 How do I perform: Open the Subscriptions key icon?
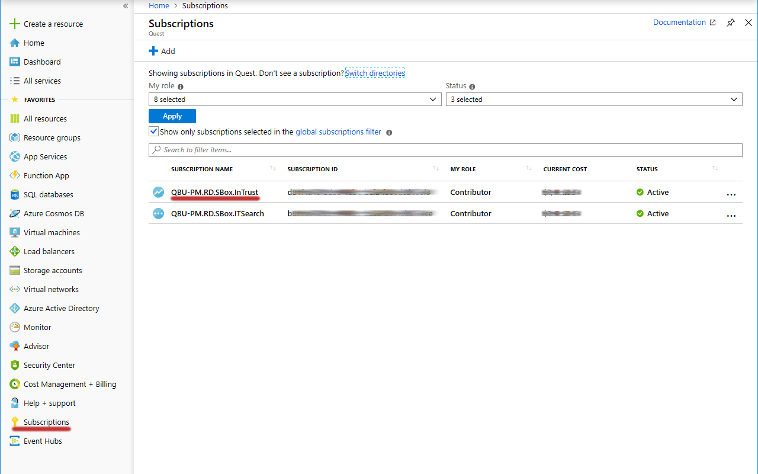point(15,422)
